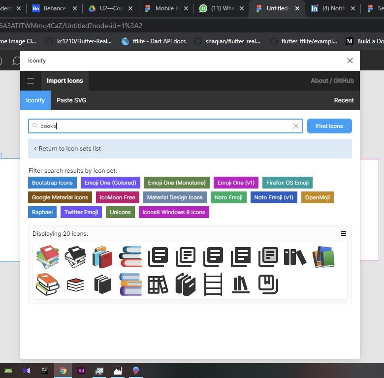This screenshot has width=384, height=378.
Task: Focus the icon search input field
Action: point(165,126)
